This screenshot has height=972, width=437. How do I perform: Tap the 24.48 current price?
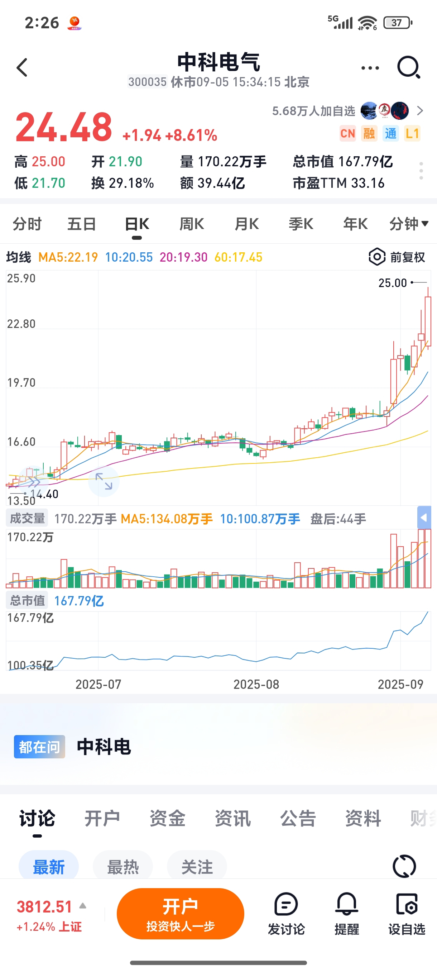point(64,127)
